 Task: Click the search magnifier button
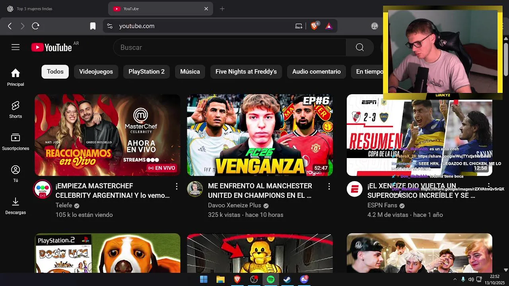(x=360, y=47)
